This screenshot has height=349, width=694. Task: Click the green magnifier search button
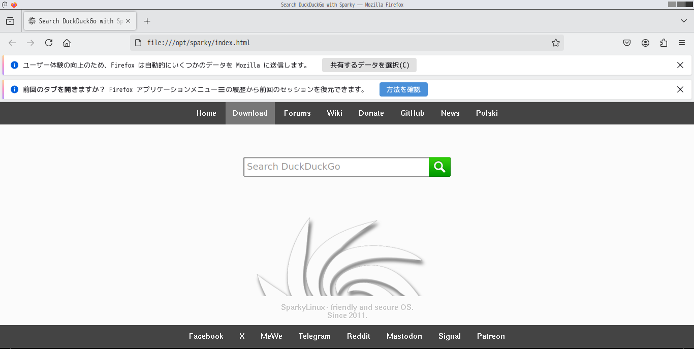coord(440,167)
